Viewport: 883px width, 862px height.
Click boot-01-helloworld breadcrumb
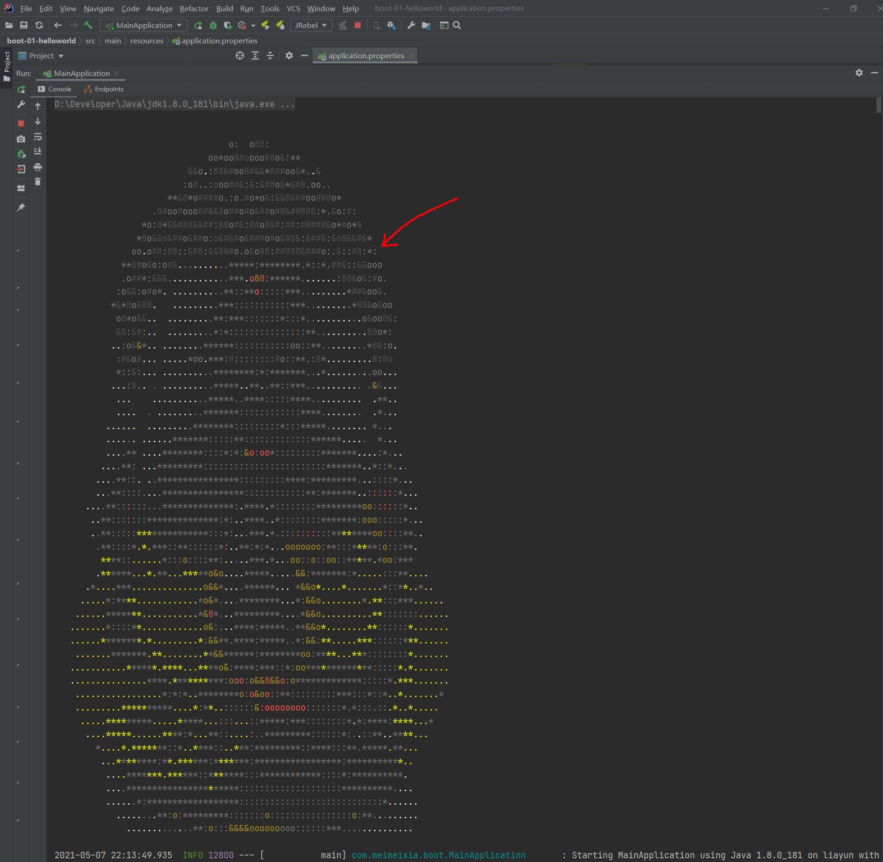point(41,41)
